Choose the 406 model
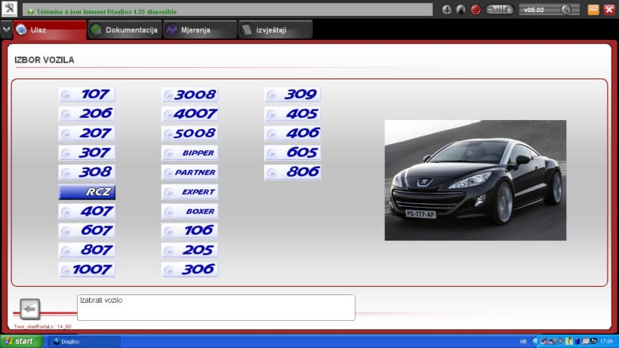Image resolution: width=619 pixels, height=348 pixels. click(293, 134)
